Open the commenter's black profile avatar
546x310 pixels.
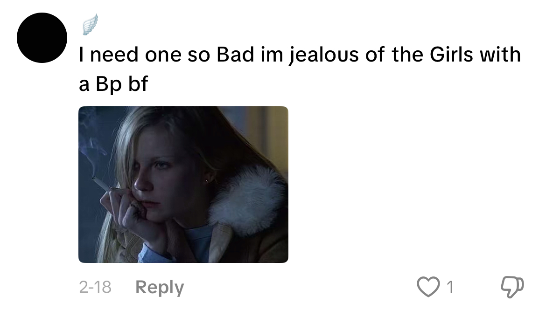point(42,38)
